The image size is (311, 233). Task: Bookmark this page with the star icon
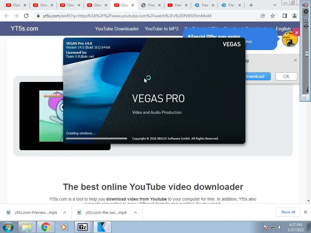[273, 16]
